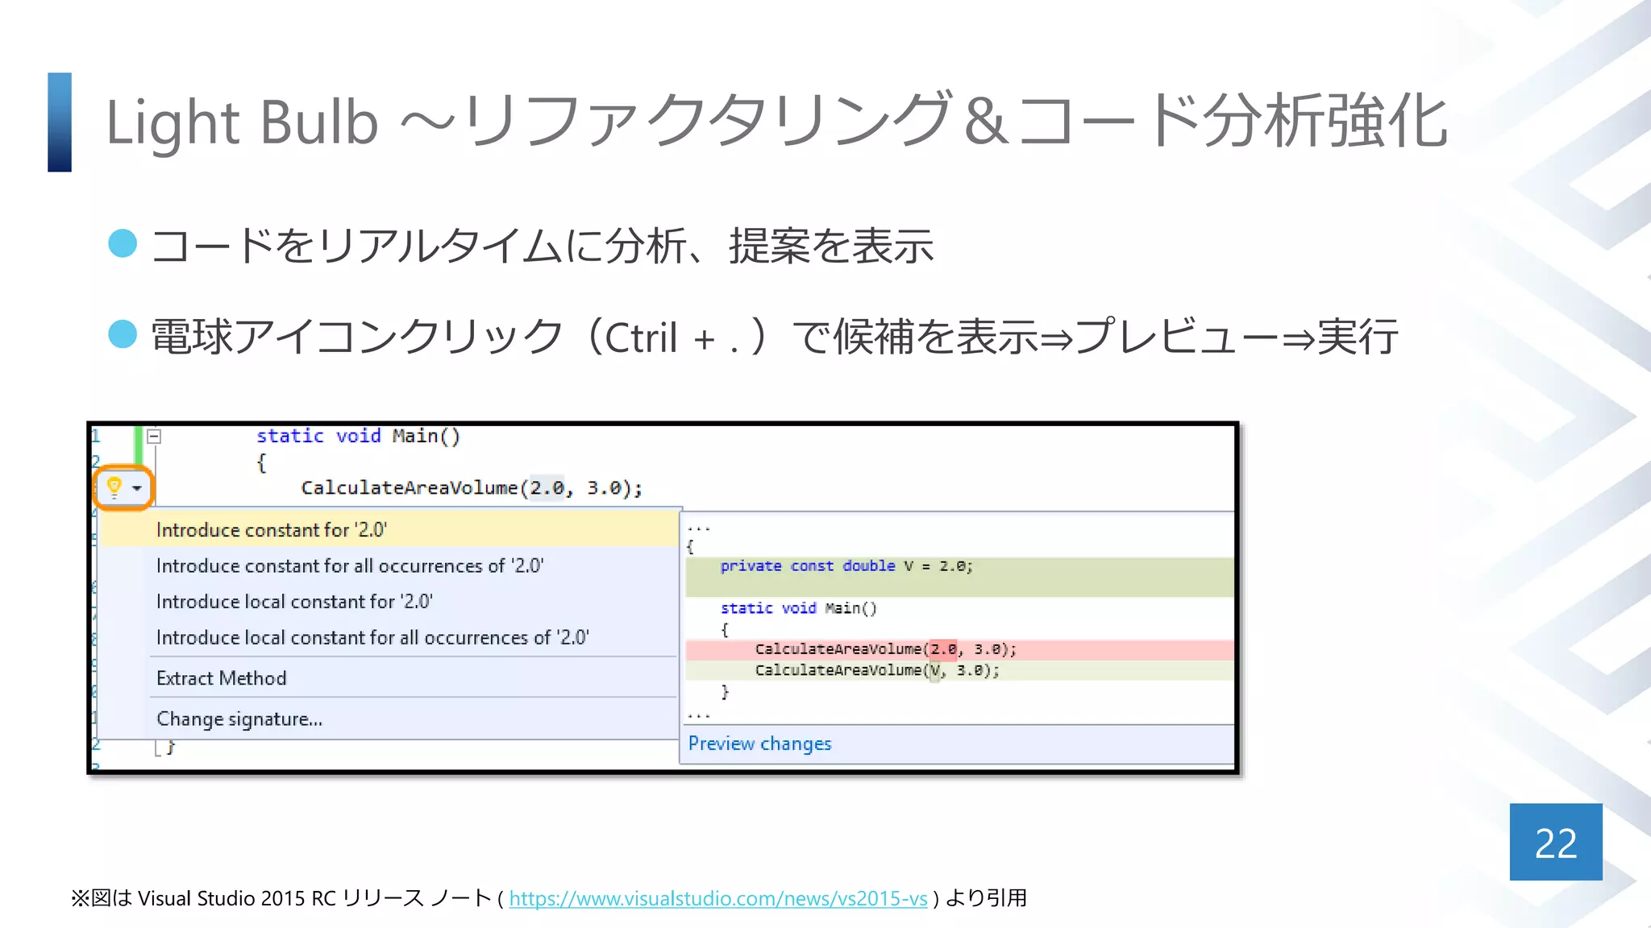Click the first cyan bullet point

(x=123, y=243)
